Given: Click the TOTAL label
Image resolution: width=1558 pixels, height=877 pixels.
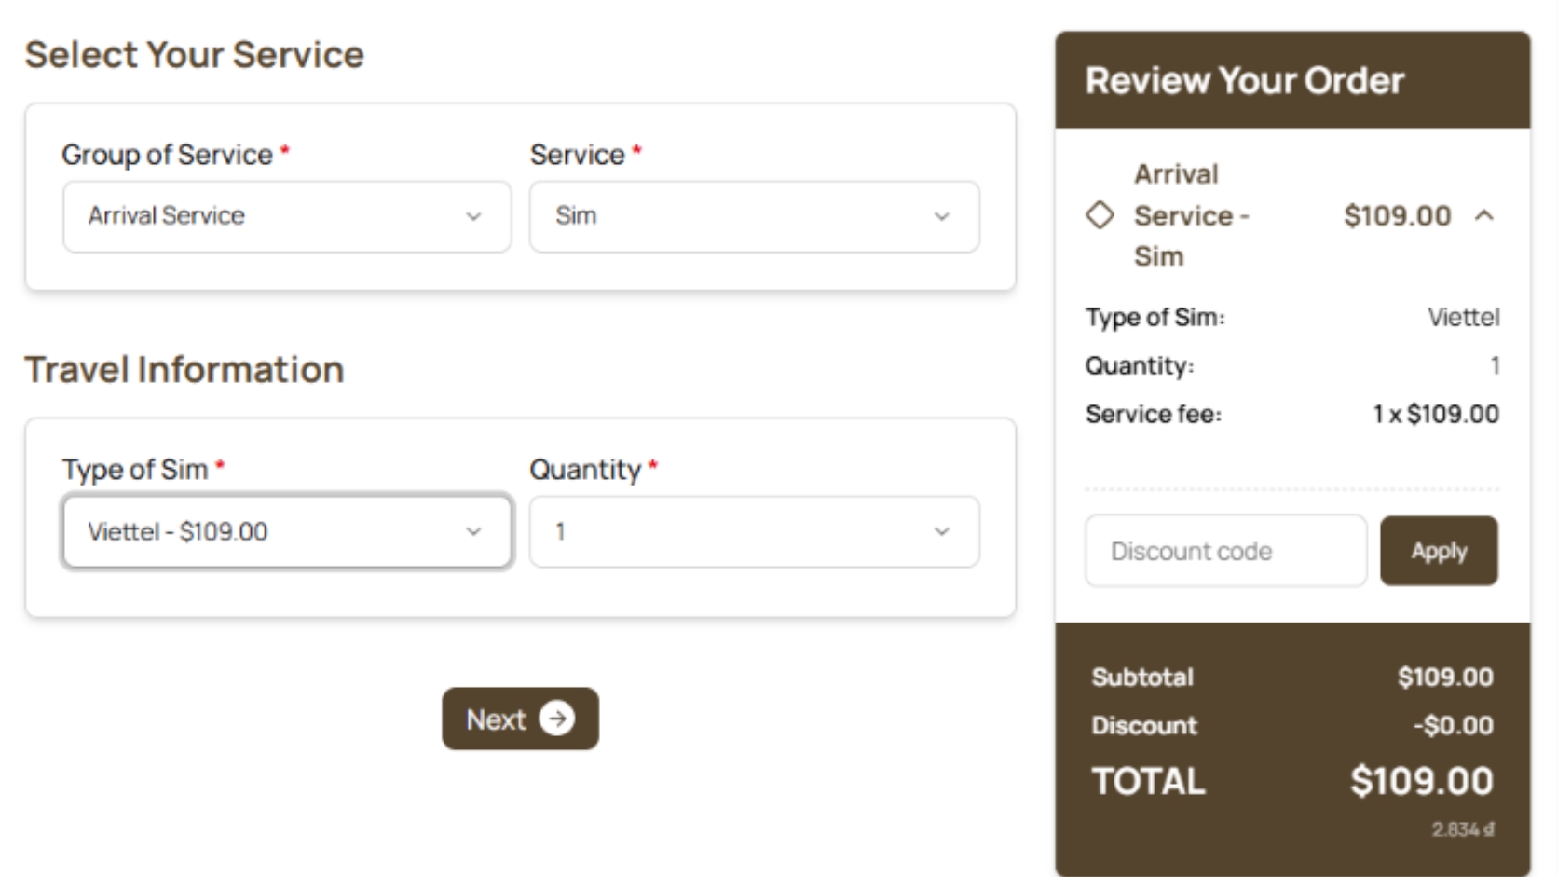Looking at the screenshot, I should 1149,781.
